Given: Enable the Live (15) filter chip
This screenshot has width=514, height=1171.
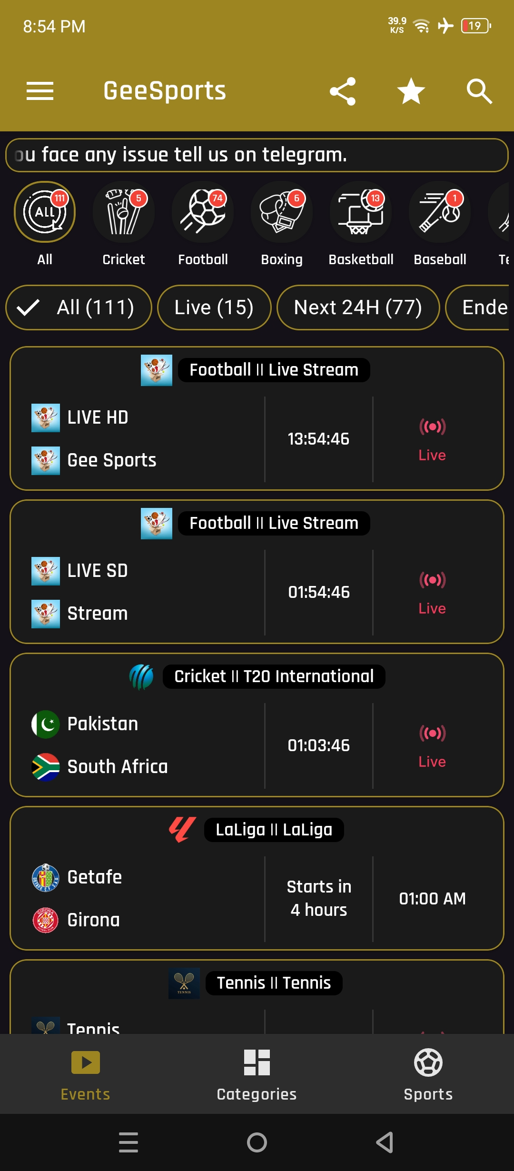Looking at the screenshot, I should point(214,308).
